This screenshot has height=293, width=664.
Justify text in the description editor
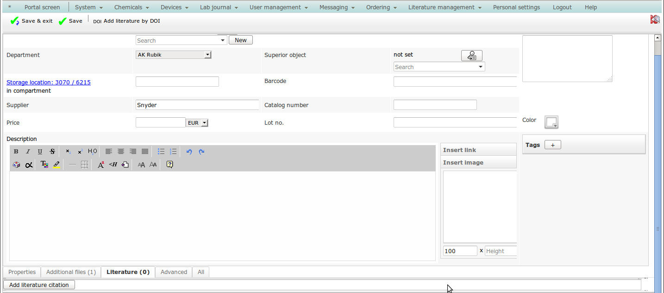(145, 152)
